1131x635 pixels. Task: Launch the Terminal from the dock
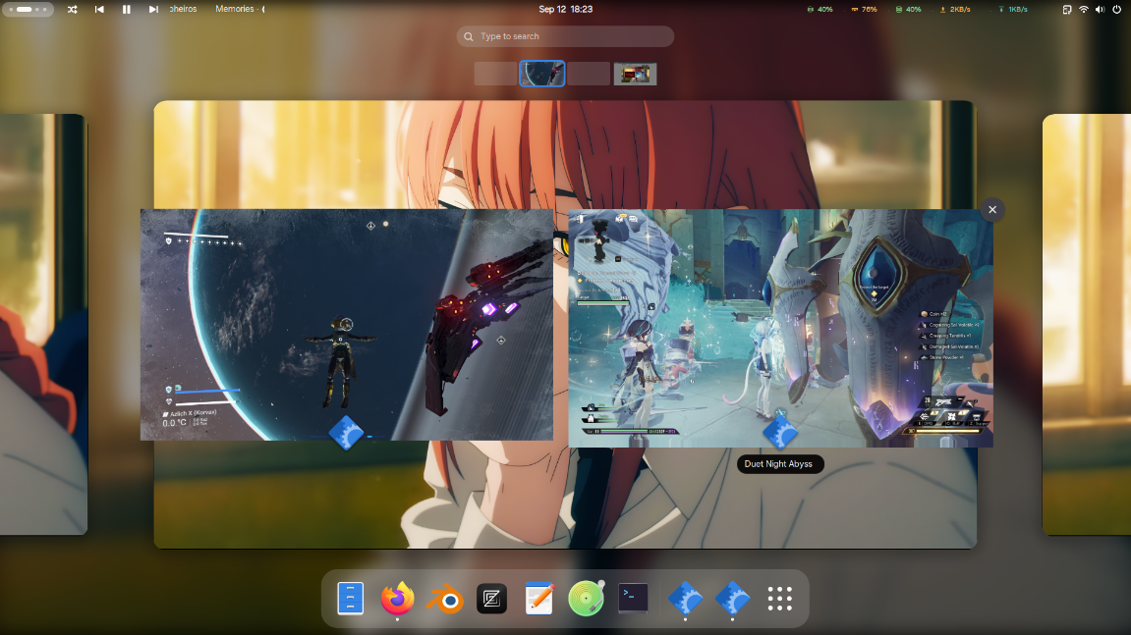click(x=634, y=599)
